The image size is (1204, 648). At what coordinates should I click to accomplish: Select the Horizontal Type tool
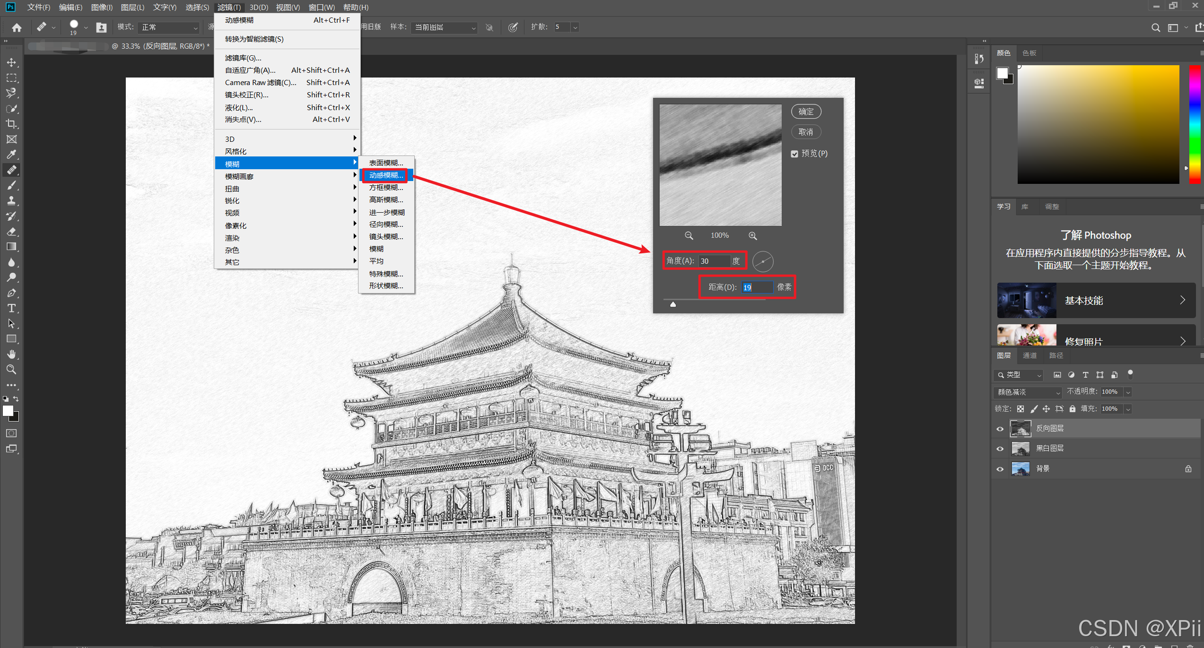(11, 308)
